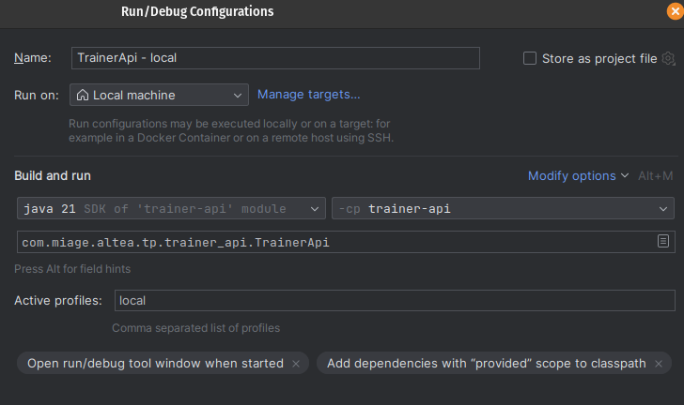The image size is (684, 405).
Task: Click the Active profiles field with local
Action: (395, 301)
